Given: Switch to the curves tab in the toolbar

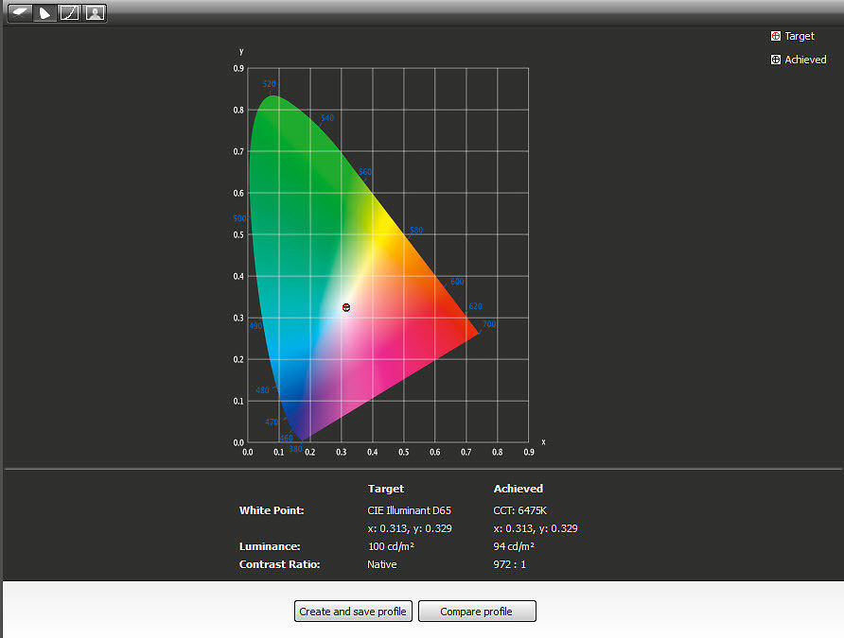Looking at the screenshot, I should 70,13.
